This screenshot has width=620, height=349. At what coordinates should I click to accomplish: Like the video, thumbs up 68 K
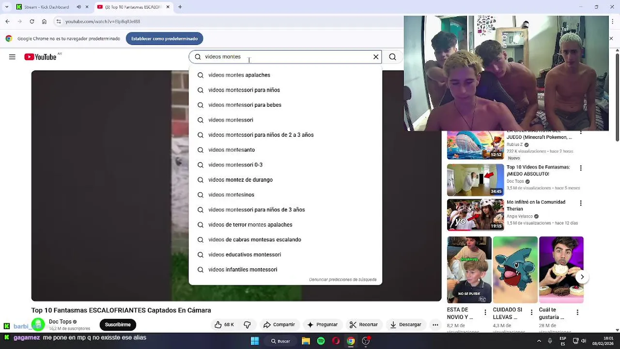(224, 325)
